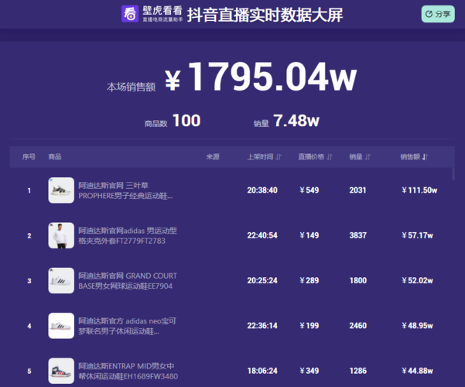465x387 pixels.
Task: Select sales amount ¥48.95w cell
Action: tap(417, 326)
